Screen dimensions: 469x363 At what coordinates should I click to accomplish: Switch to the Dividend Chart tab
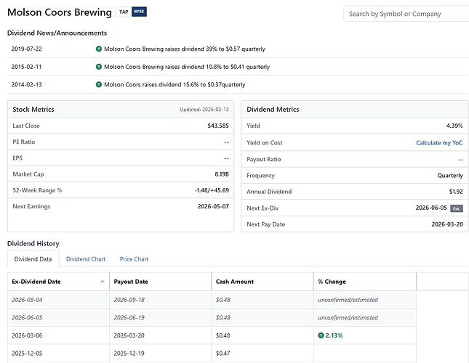(x=85, y=259)
